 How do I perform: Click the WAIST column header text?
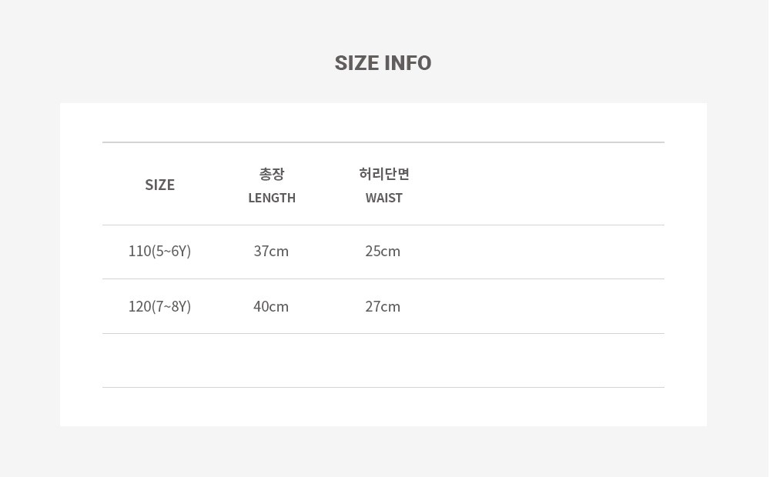pyautogui.click(x=384, y=198)
